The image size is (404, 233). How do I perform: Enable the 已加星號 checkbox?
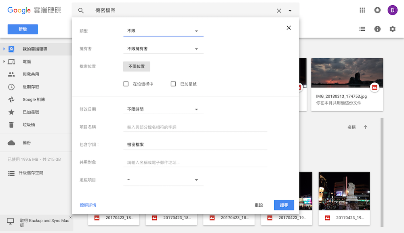click(x=173, y=84)
